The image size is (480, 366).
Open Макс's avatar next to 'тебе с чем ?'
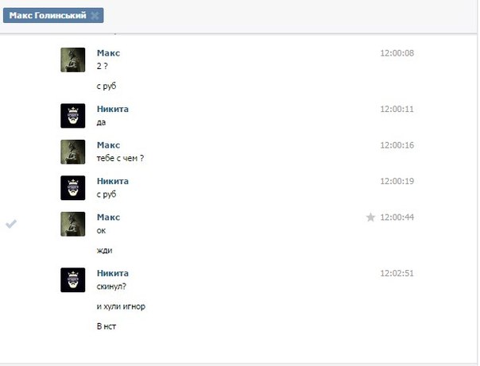[73, 152]
